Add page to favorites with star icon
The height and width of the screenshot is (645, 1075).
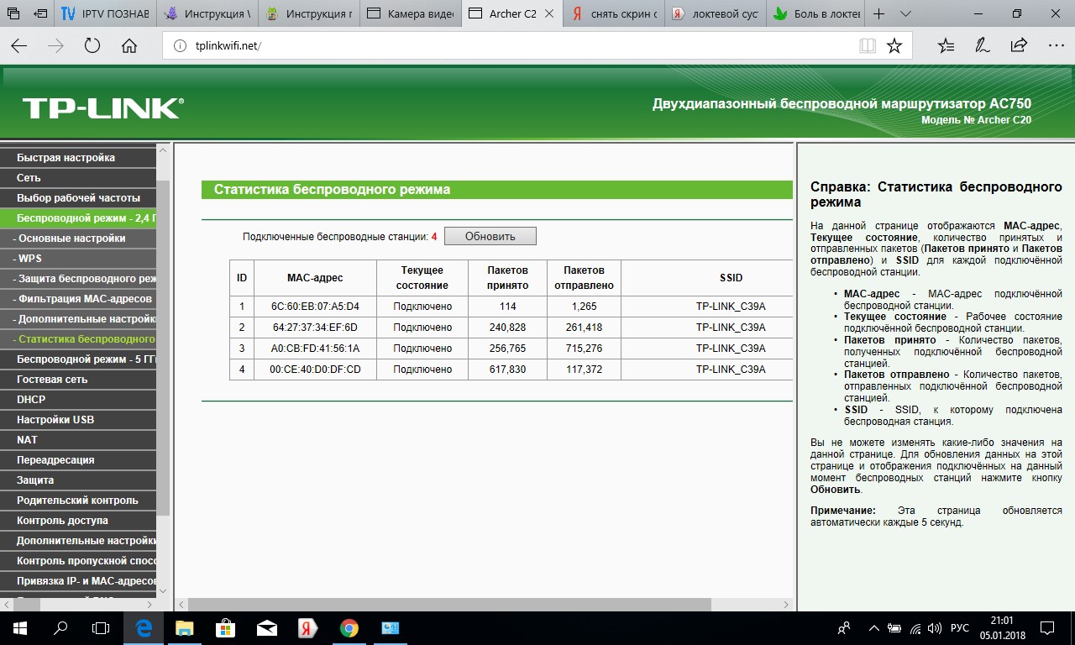click(894, 46)
